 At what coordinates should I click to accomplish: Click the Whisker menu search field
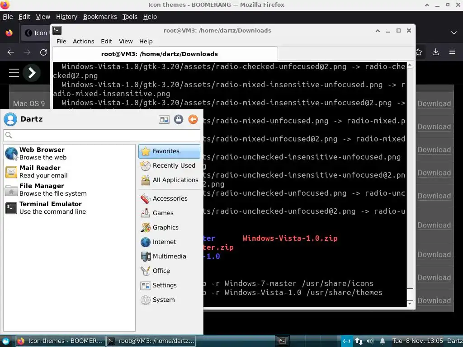click(x=102, y=135)
